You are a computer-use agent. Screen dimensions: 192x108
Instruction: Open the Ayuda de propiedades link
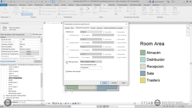[8, 61]
